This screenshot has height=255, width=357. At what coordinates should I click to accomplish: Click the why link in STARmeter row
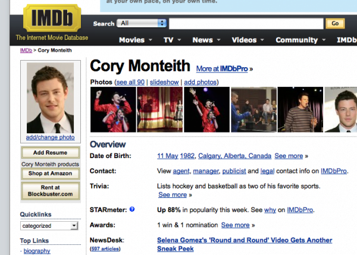click(270, 210)
